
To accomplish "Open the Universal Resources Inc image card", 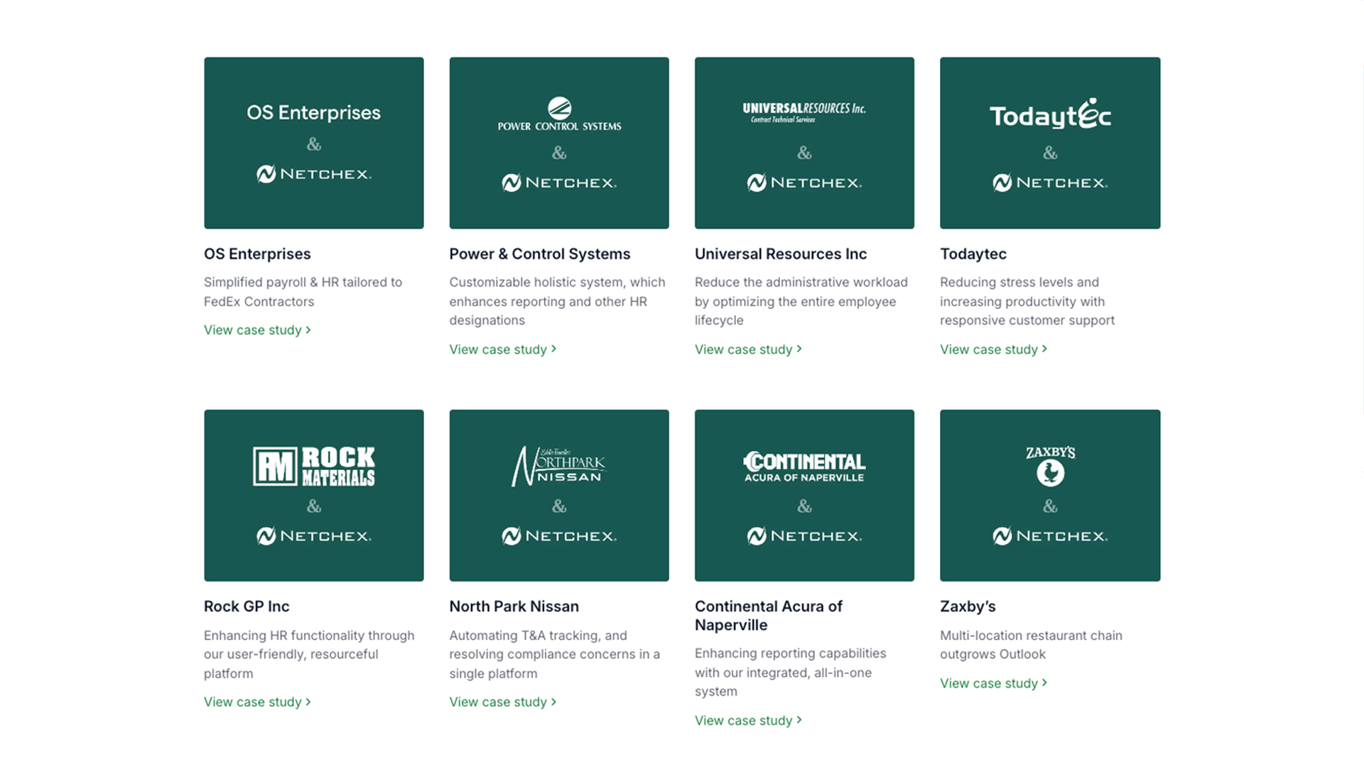I will point(804,143).
